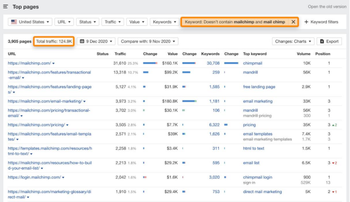
Task: Click the Export button
Action: pos(329,41)
